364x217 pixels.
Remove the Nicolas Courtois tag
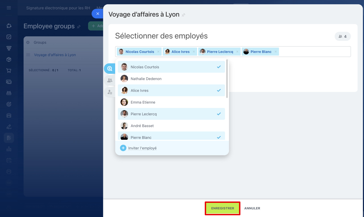(x=158, y=52)
